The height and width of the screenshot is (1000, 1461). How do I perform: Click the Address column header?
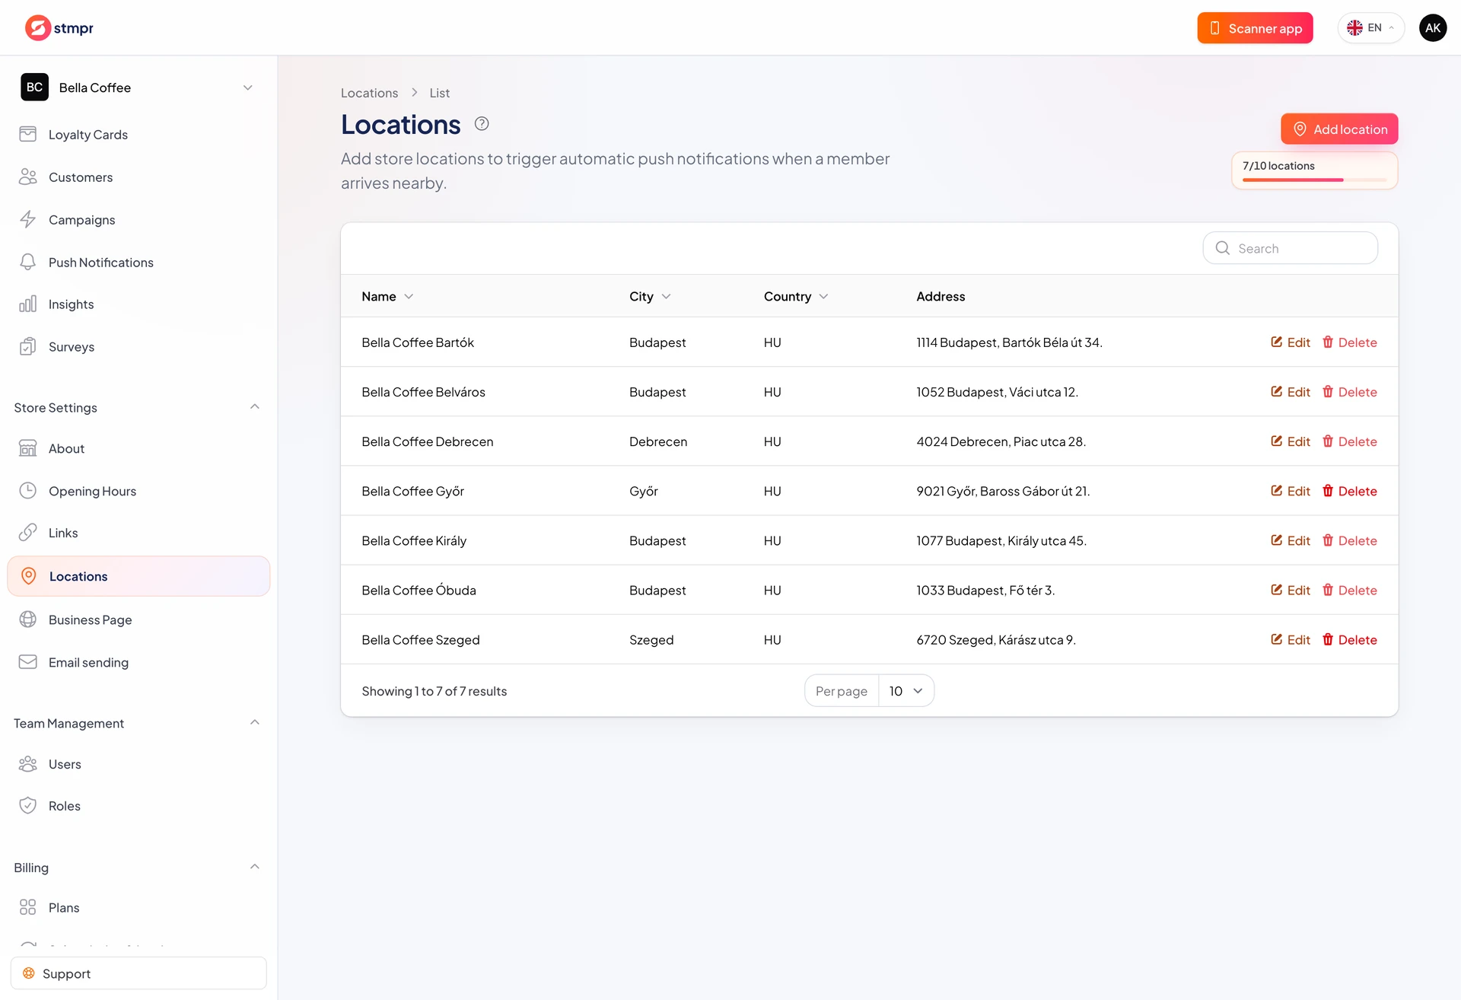point(941,296)
